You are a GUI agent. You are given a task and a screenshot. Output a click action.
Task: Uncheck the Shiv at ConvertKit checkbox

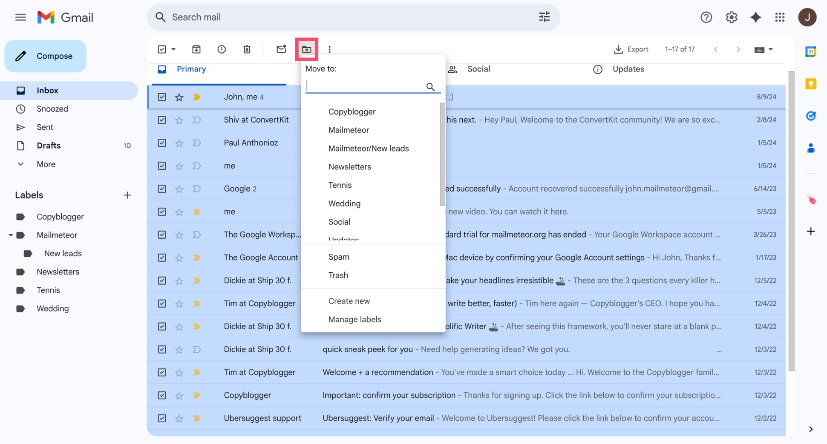coord(162,120)
